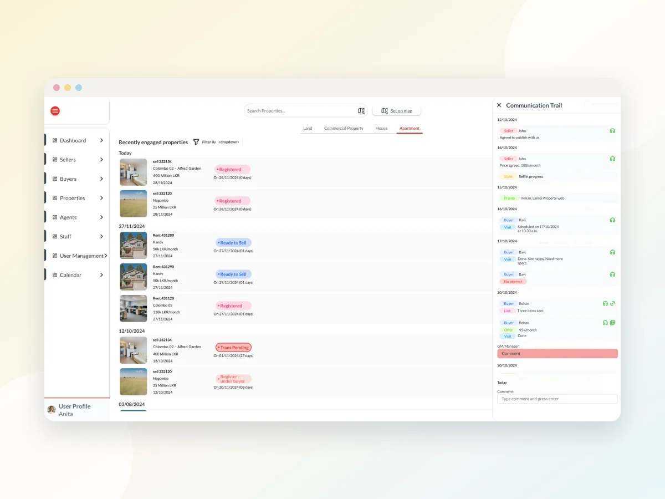Image resolution: width=665 pixels, height=499 pixels.
Task: Click headset icon on Ravi 'No interest' entry
Action: tap(612, 274)
